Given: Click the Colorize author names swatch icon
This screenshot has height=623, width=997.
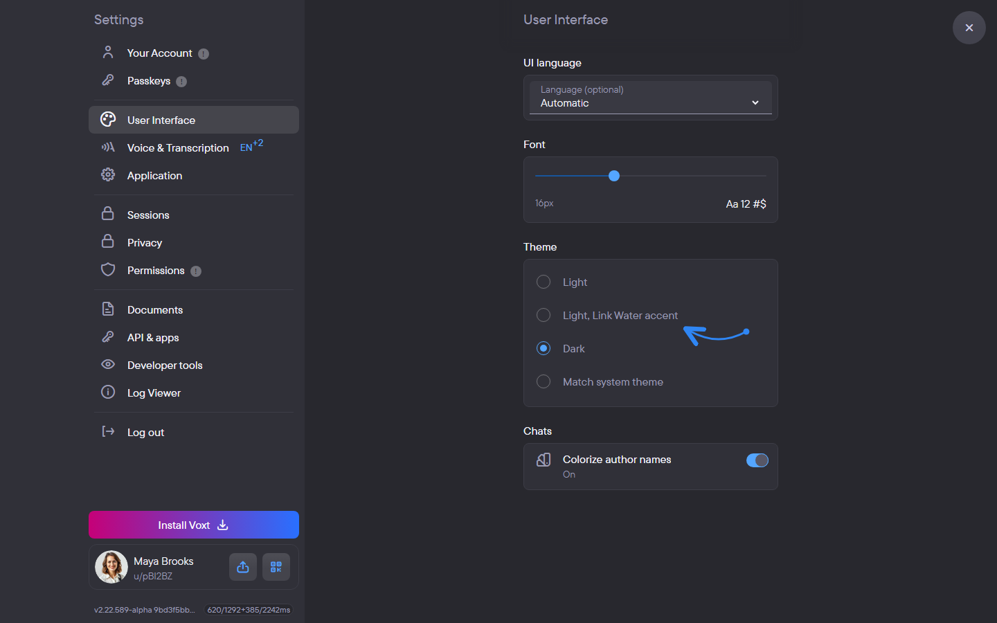Looking at the screenshot, I should (x=544, y=460).
